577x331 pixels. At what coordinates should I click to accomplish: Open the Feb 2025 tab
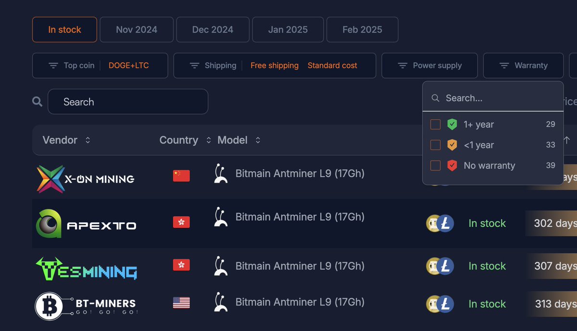tap(363, 30)
